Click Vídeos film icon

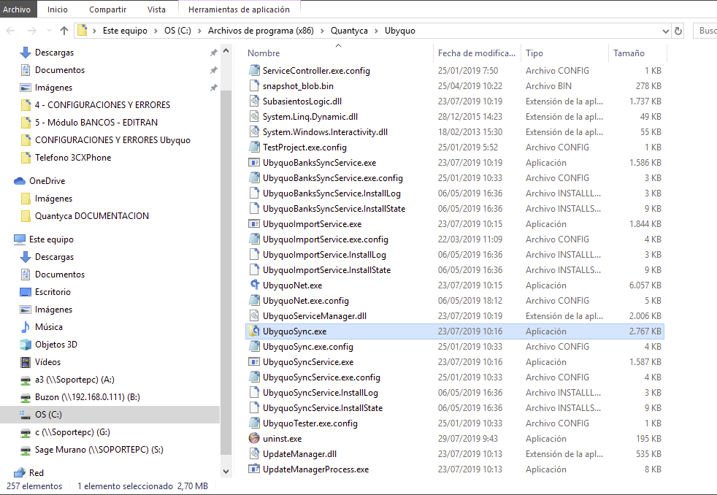point(26,362)
